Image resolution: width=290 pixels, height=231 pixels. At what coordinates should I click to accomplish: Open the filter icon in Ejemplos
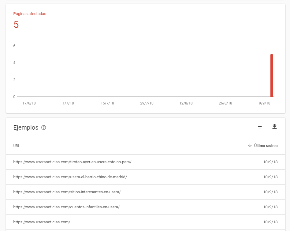pos(260,127)
